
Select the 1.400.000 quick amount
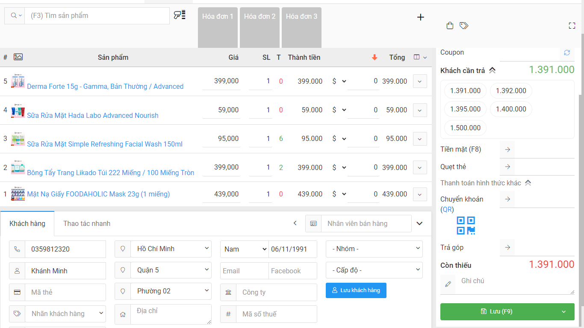(511, 109)
